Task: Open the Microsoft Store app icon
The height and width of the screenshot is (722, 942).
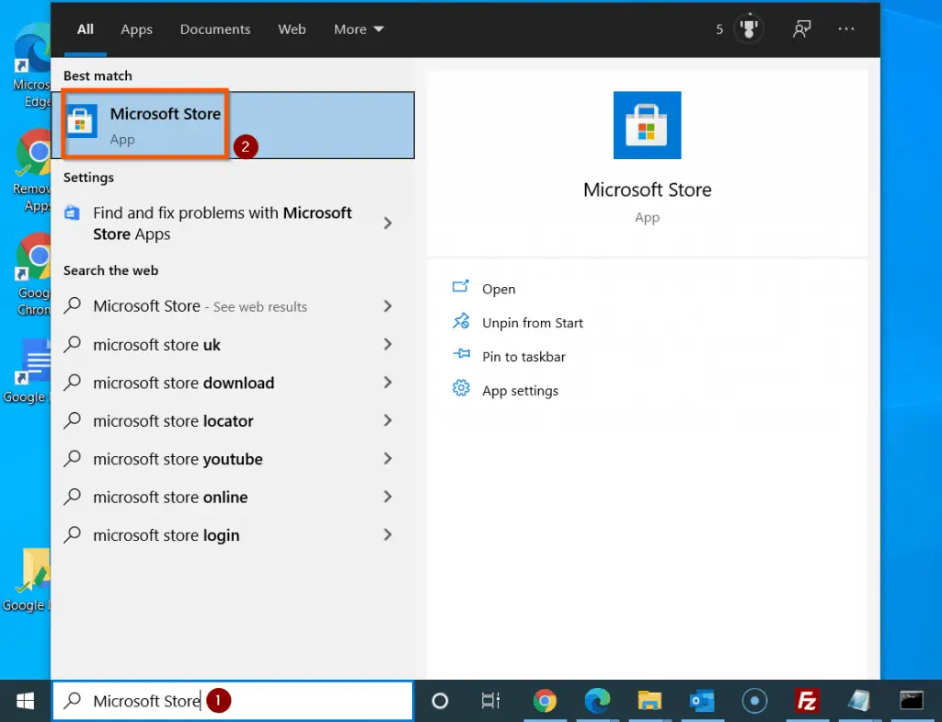Action: [x=82, y=120]
